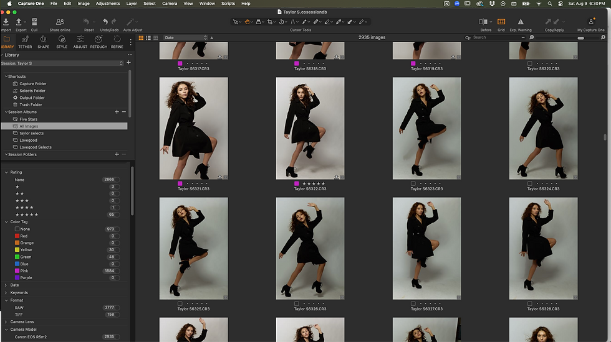Collapse the Session Albums section
The width and height of the screenshot is (611, 342).
tap(6, 111)
